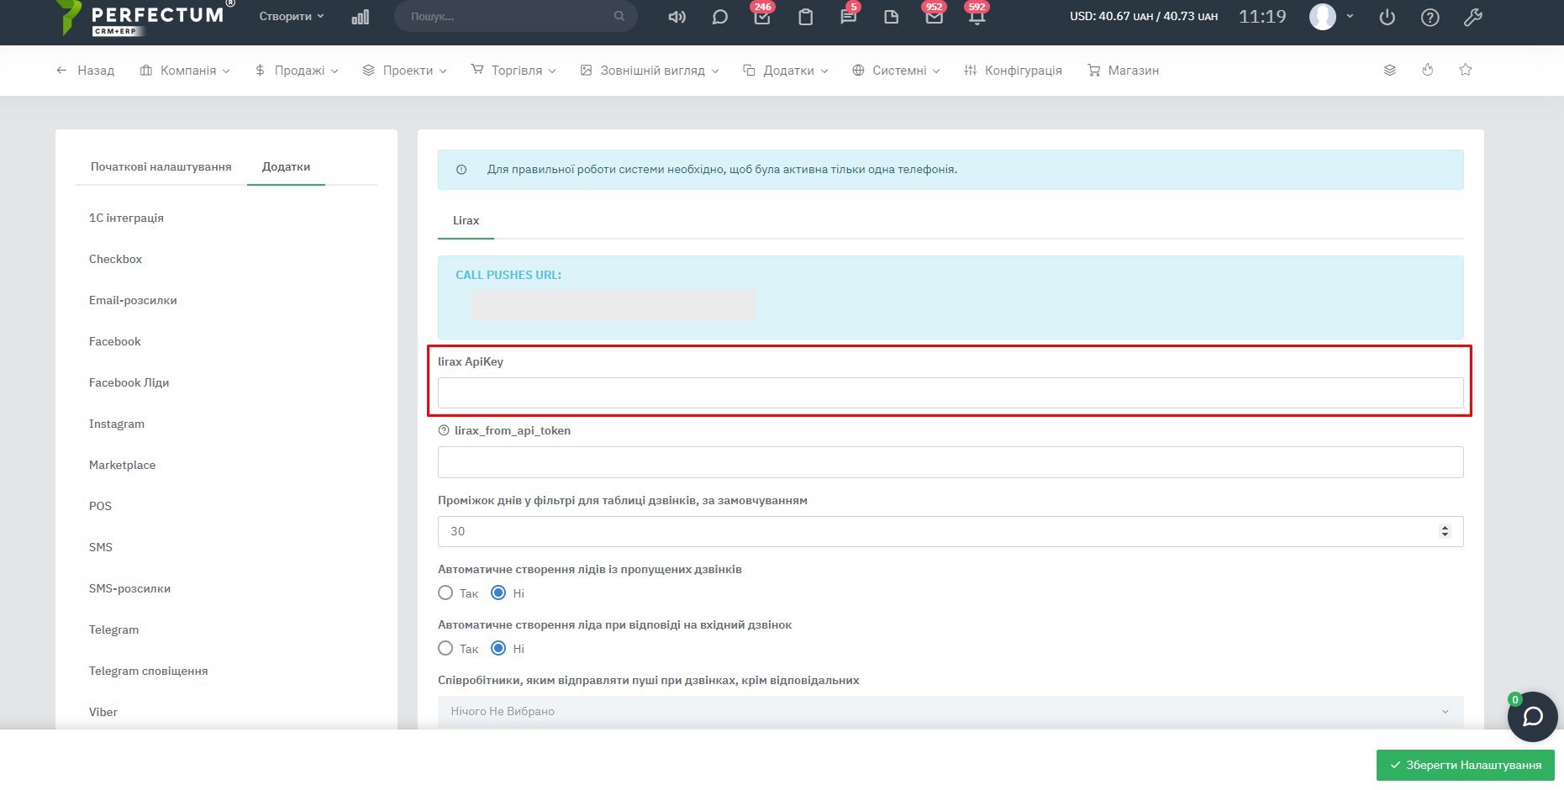Screen dimensions: 1564x790
Task: Expand the Торгівля menu
Action: 513,71
